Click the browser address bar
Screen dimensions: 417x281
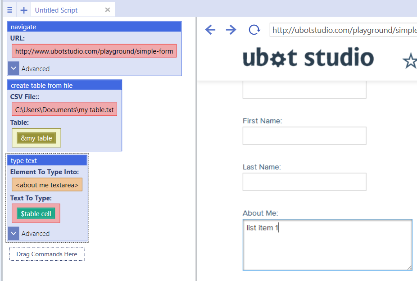tap(343, 30)
